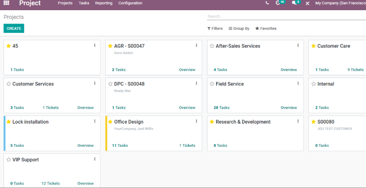The width and height of the screenshot is (366, 188).
Task: Click the Ready Mat customer label
Action: [122, 91]
